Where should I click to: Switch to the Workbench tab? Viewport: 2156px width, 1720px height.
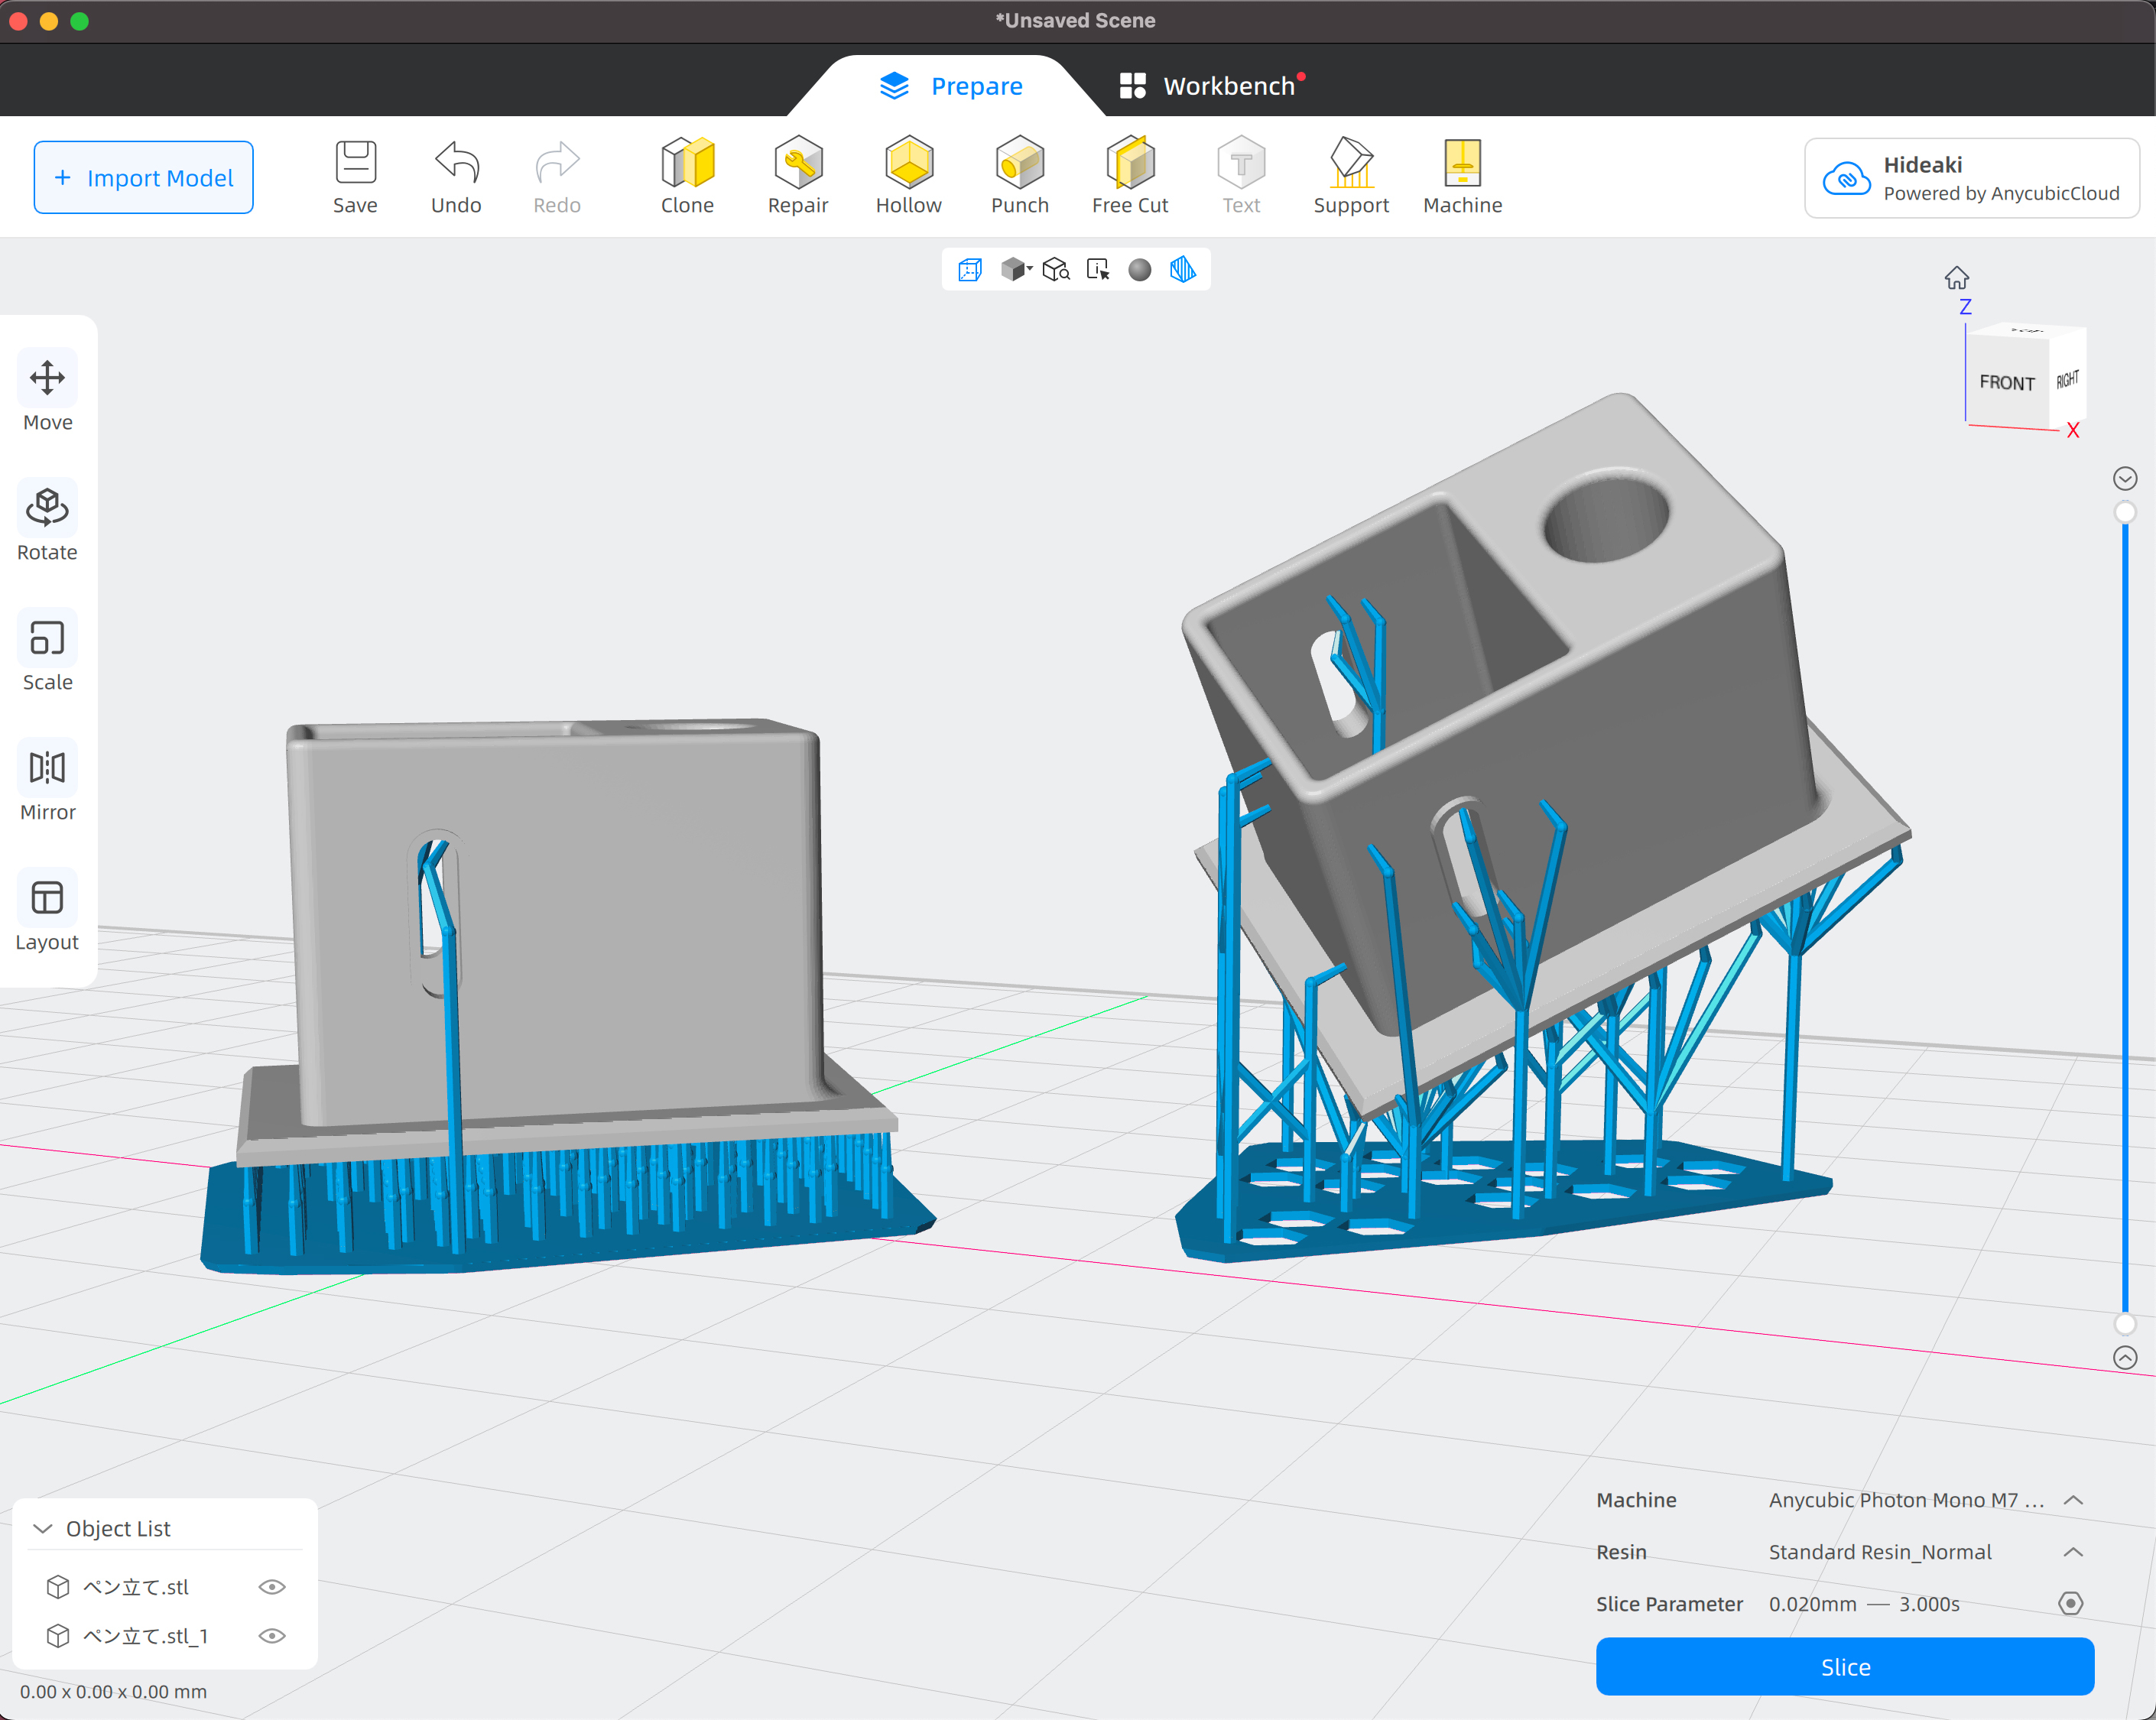coord(1210,86)
